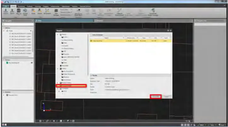228x127 pixels.
Task: Collapse the Points node in the Library tree
Action: tap(4, 31)
